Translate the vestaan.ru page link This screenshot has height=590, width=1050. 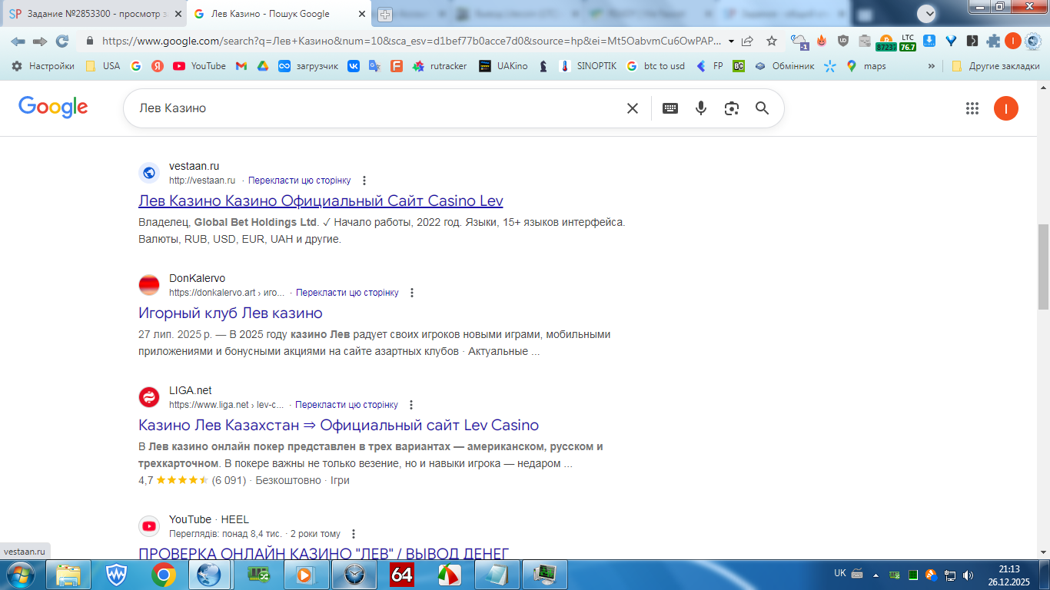click(299, 181)
